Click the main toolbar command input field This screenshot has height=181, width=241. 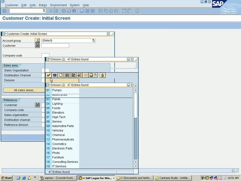28,11
